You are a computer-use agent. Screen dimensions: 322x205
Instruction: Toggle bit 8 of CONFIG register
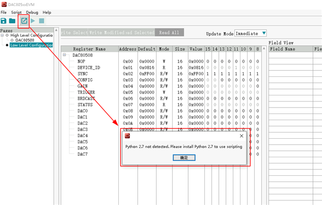(258, 80)
